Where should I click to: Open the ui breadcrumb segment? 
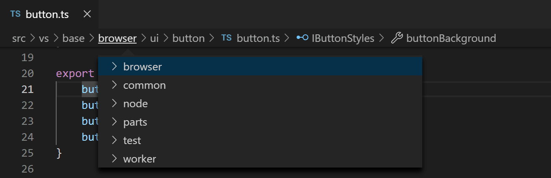point(154,39)
